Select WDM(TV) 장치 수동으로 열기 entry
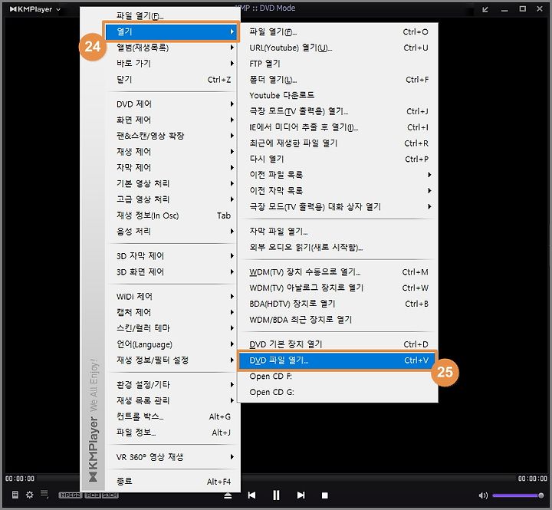The image size is (552, 510). 339,272
